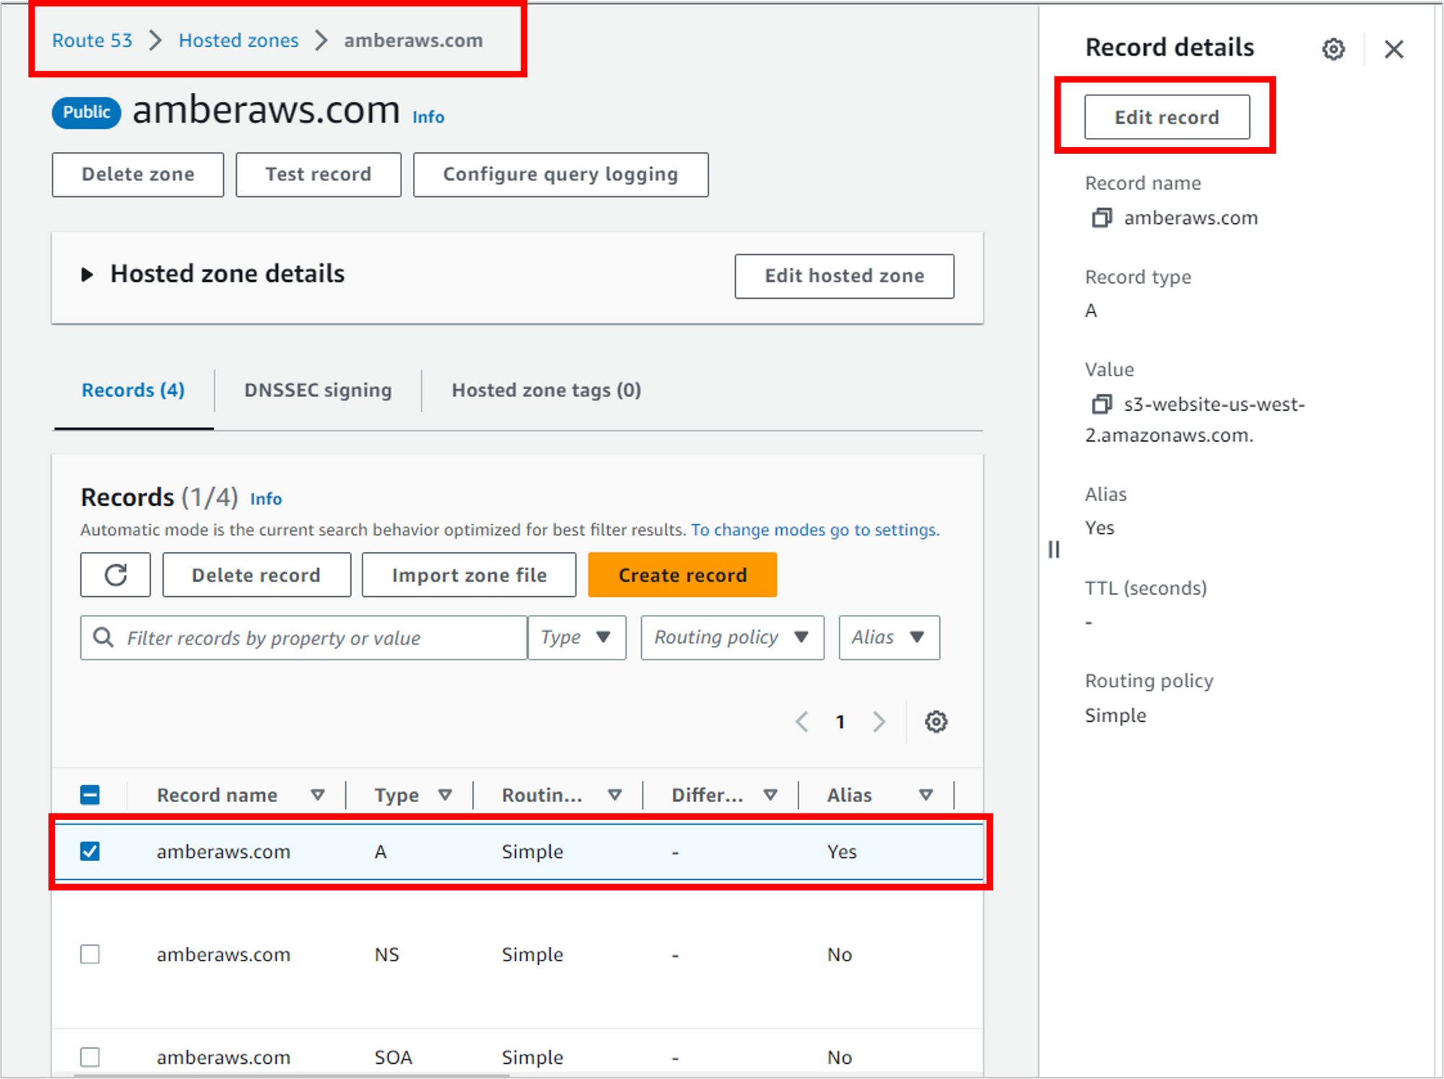Copy the record name amberaws.com

1101,217
